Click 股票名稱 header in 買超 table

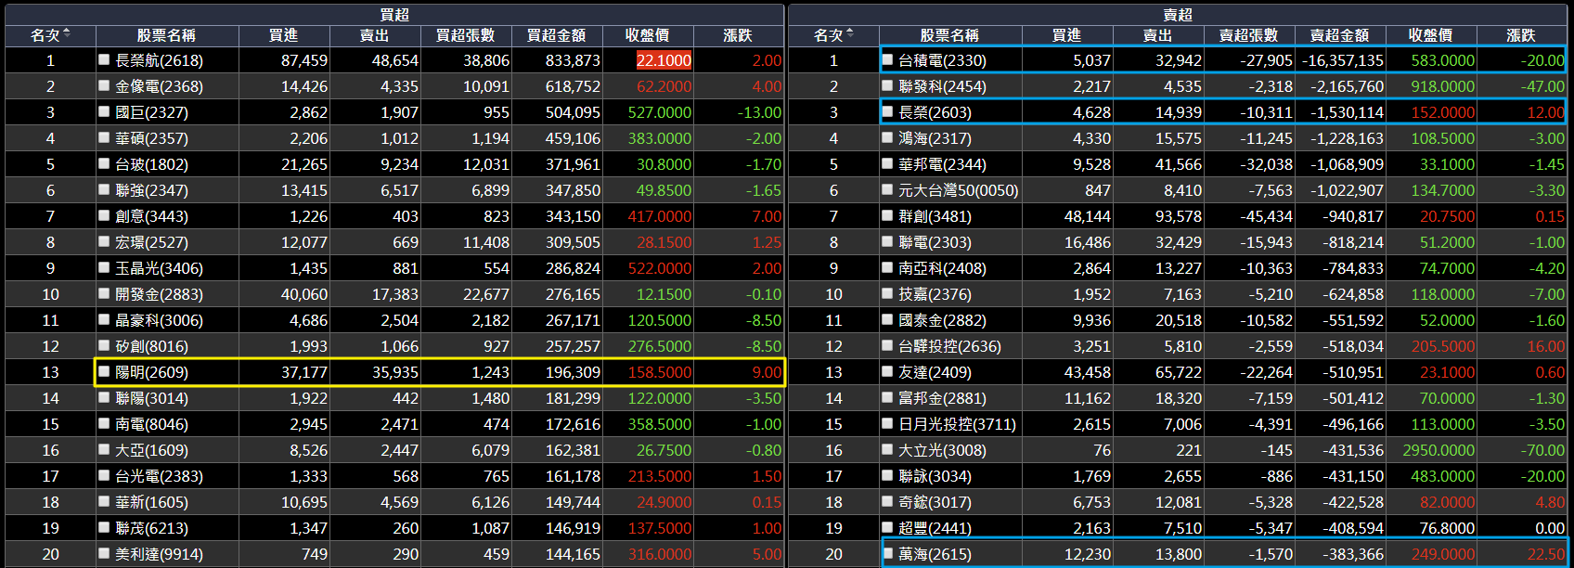[166, 35]
